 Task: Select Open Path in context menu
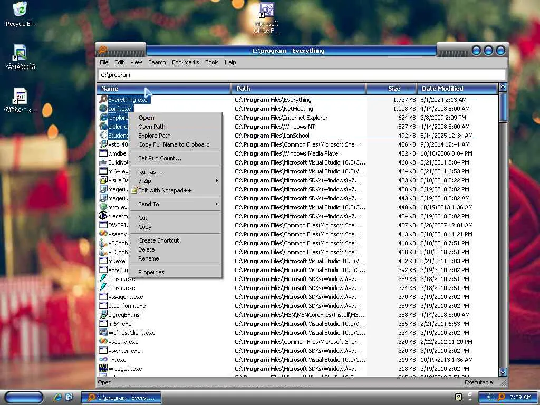coord(175,127)
